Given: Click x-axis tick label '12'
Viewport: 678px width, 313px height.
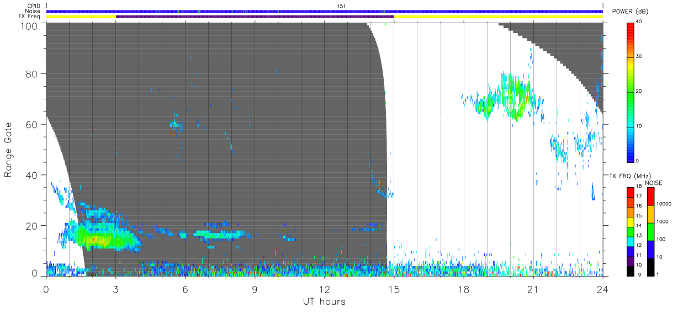Looking at the screenshot, I should [324, 289].
